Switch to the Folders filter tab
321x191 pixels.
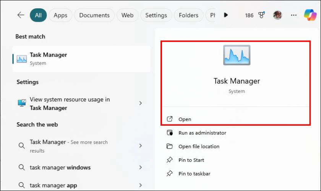point(188,15)
